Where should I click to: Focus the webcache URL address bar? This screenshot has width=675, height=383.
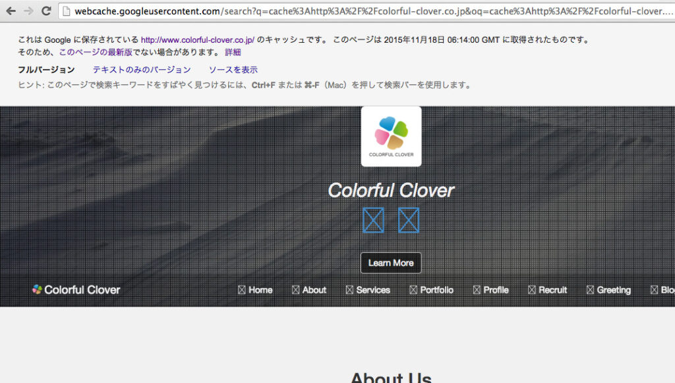366,11
